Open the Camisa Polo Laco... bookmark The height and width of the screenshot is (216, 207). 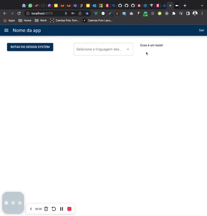(x=98, y=20)
